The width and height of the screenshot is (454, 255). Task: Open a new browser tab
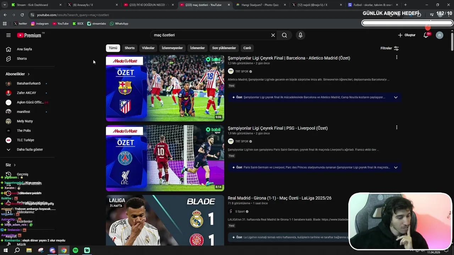tap(405, 5)
